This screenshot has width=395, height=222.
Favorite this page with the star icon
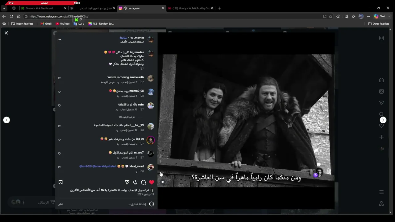tap(331, 16)
